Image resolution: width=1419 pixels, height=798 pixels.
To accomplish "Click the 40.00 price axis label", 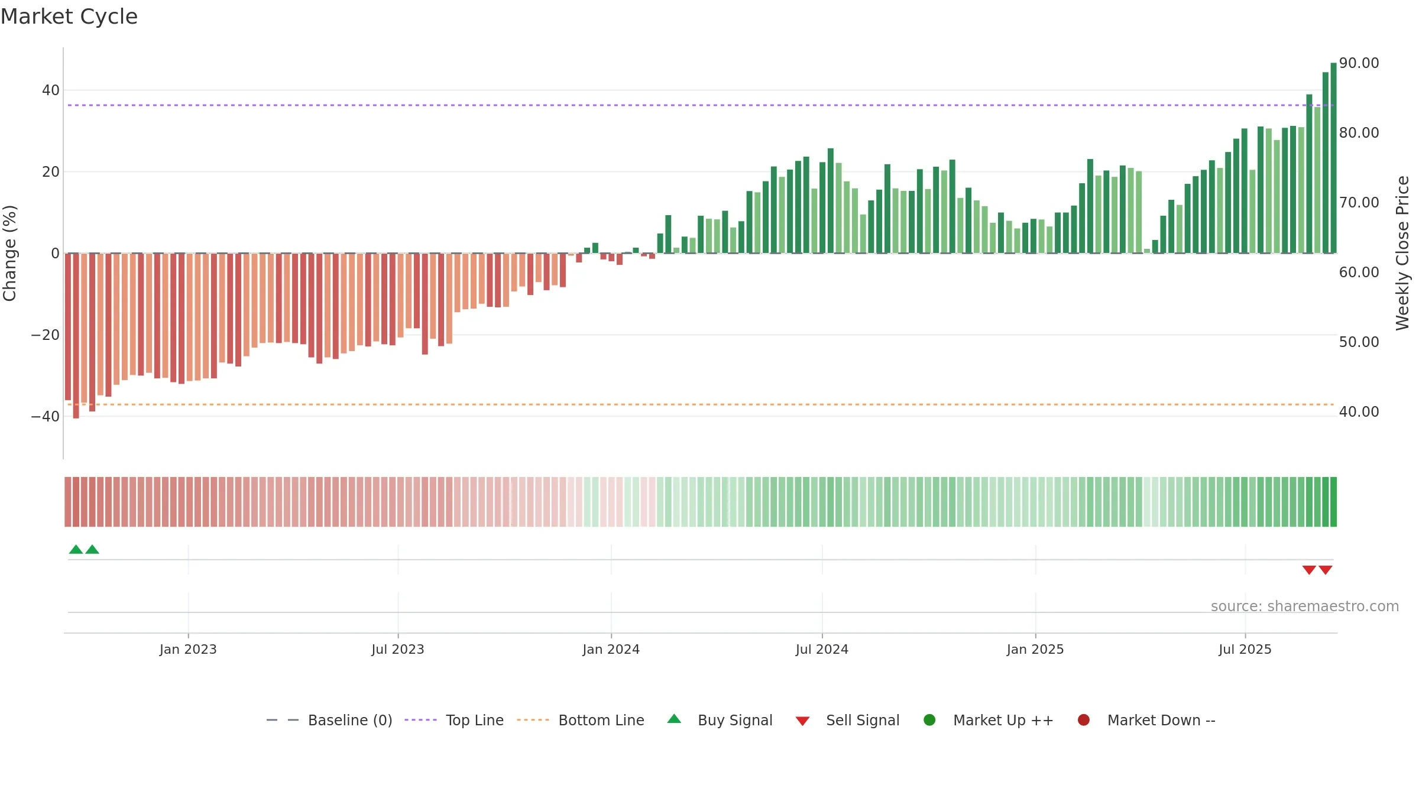I will click(x=1359, y=411).
